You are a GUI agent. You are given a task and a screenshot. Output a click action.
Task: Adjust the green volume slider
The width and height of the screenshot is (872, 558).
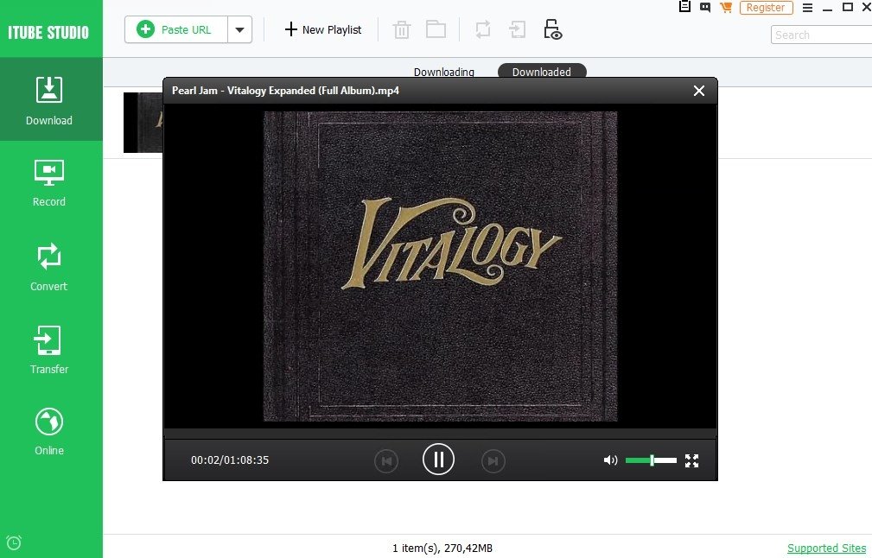point(651,460)
